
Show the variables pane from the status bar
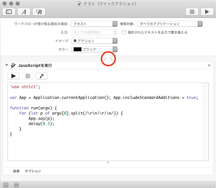click(x=16, y=185)
